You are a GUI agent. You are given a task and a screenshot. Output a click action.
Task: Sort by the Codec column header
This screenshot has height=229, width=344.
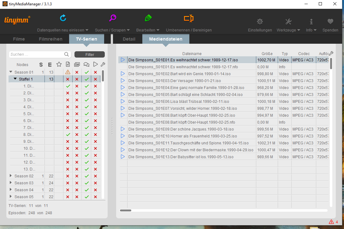[x=304, y=54]
